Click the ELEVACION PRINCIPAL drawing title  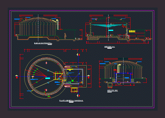tap(43, 43)
